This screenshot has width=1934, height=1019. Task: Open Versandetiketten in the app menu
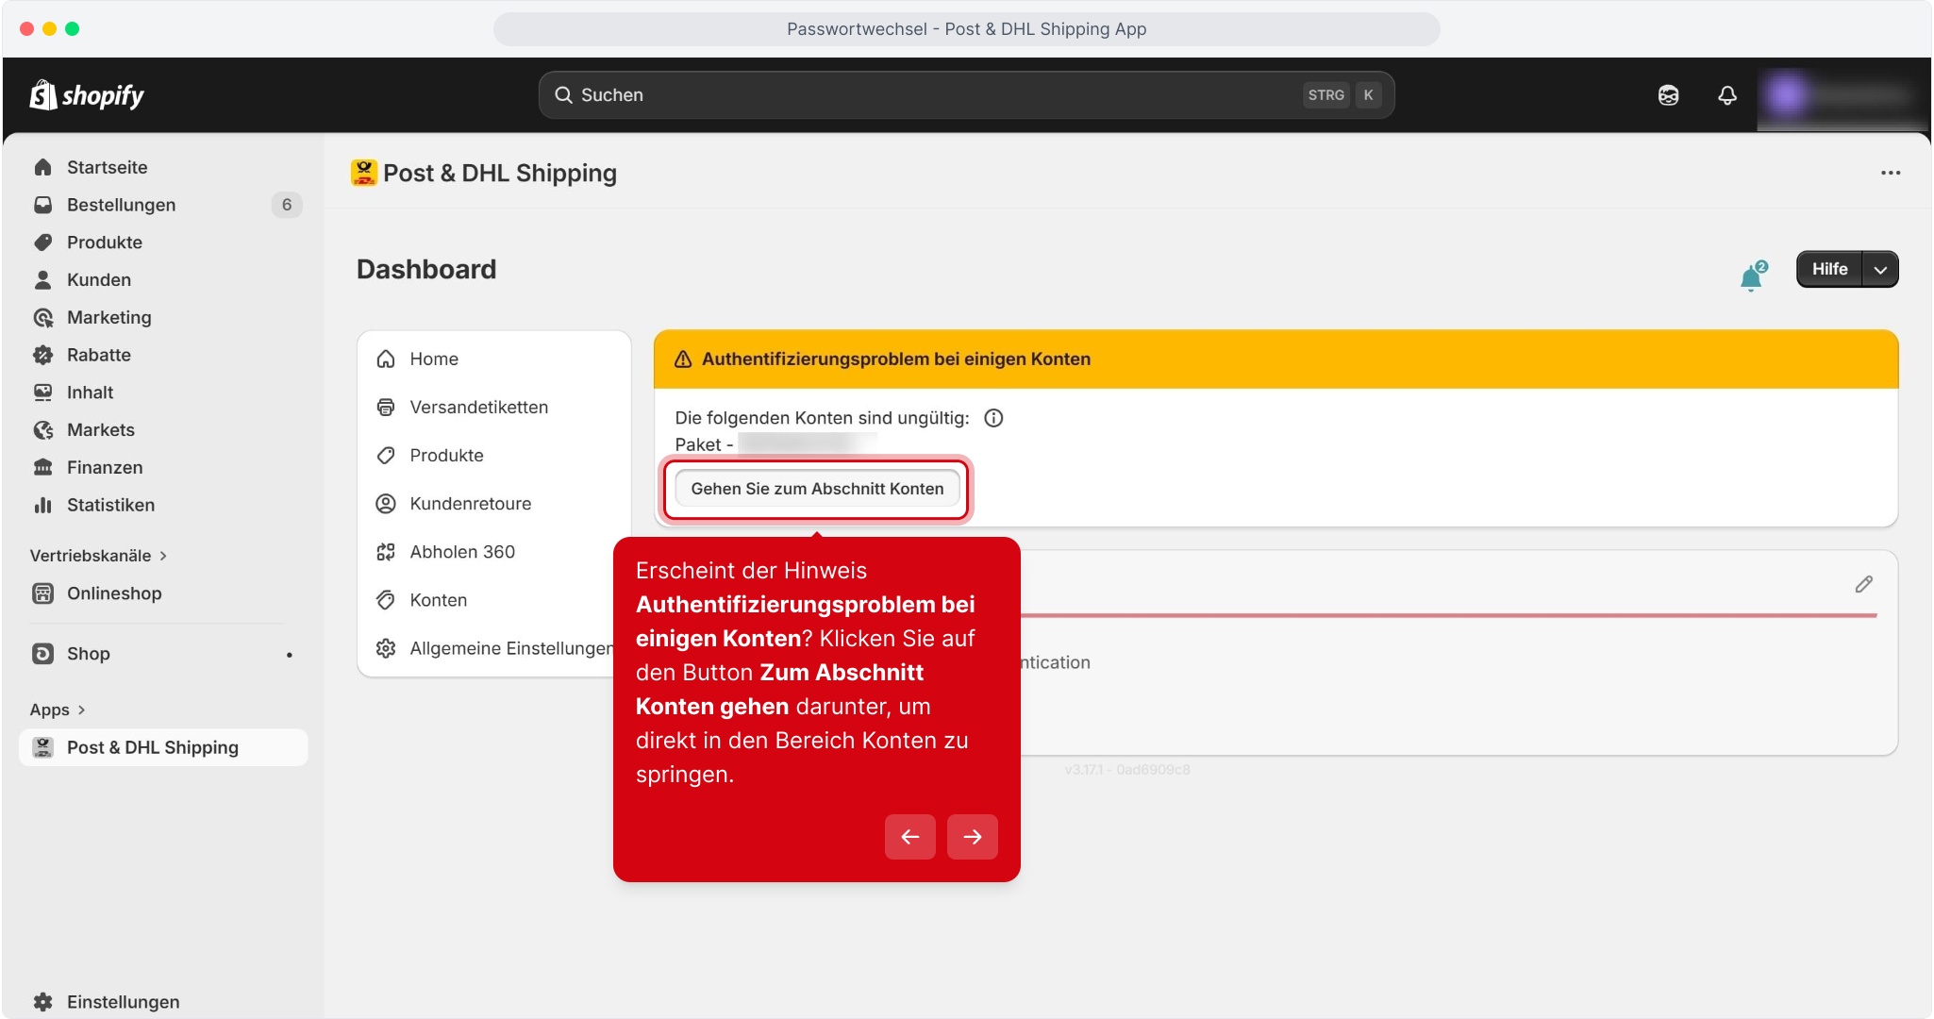click(494, 408)
